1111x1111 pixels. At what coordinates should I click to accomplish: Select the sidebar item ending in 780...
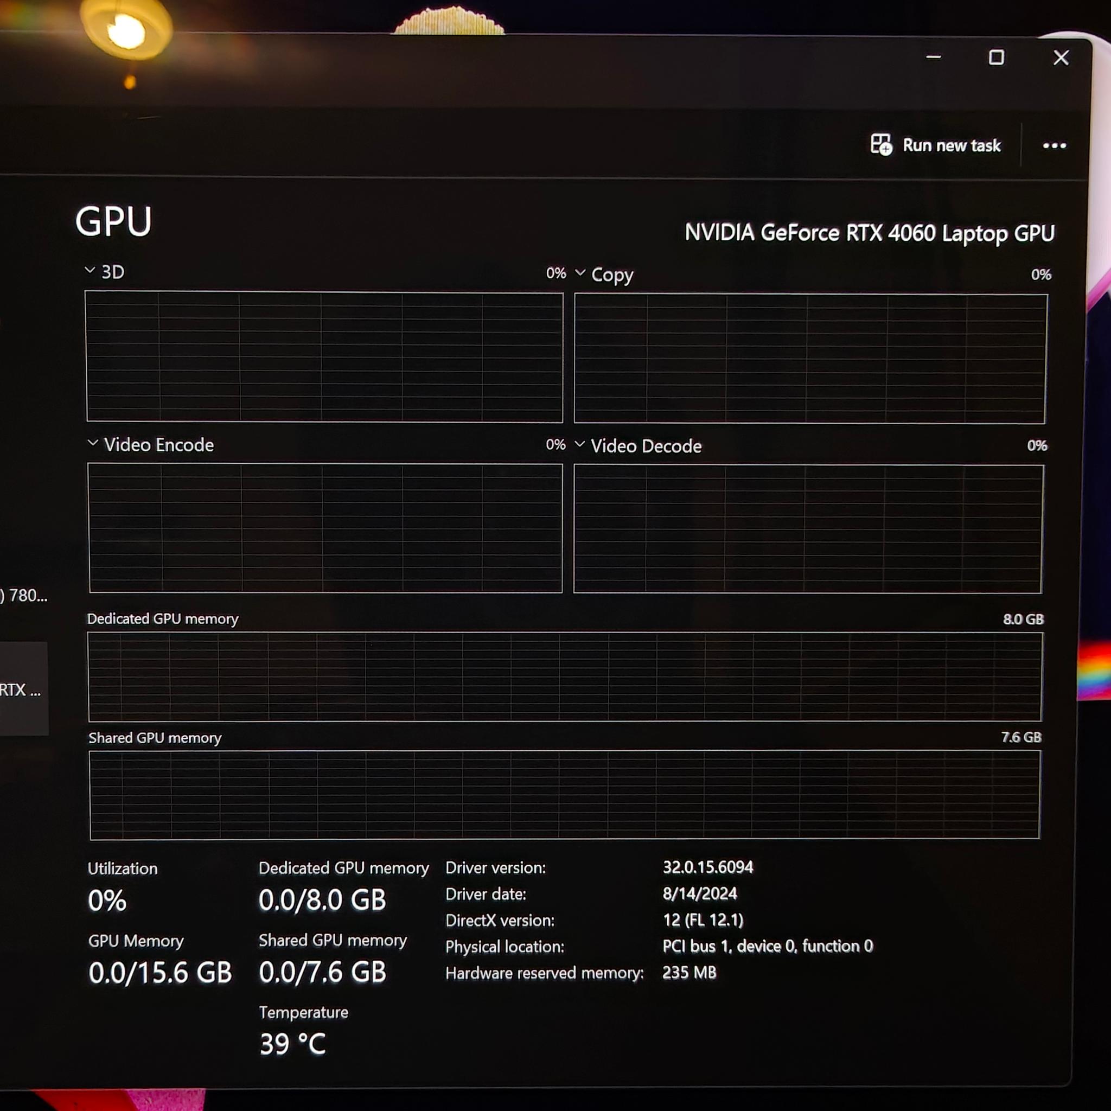pos(23,595)
